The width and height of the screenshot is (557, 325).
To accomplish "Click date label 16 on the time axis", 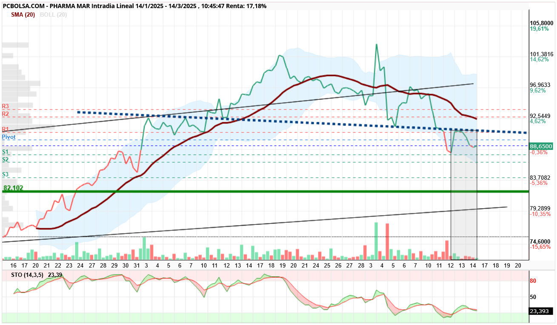I will click(13, 265).
